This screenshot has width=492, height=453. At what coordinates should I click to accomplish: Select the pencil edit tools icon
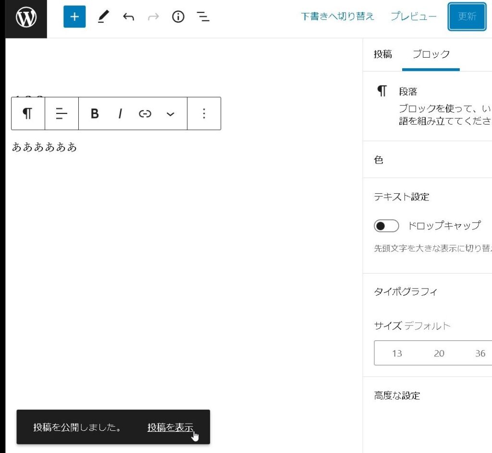click(x=103, y=17)
